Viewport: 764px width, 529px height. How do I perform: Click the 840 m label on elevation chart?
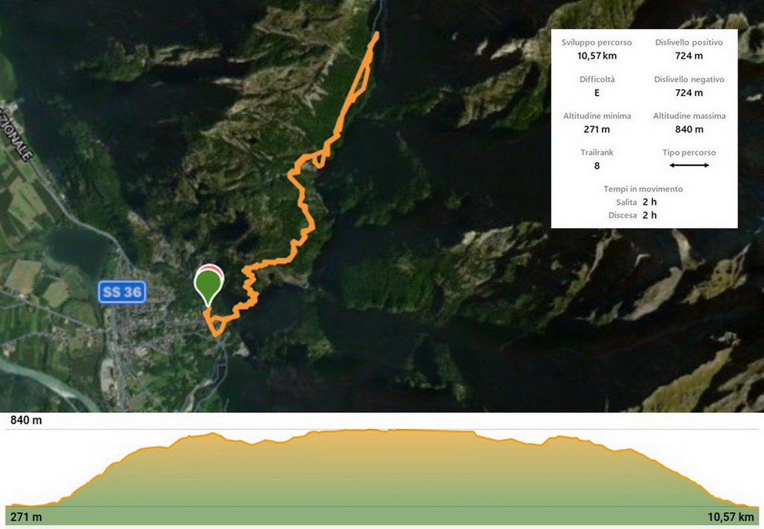click(x=26, y=420)
